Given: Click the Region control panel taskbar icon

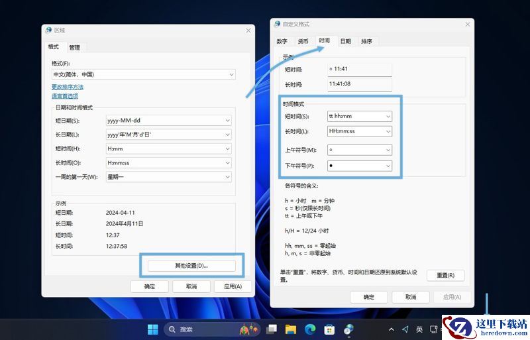Looking at the screenshot, I should point(349,329).
